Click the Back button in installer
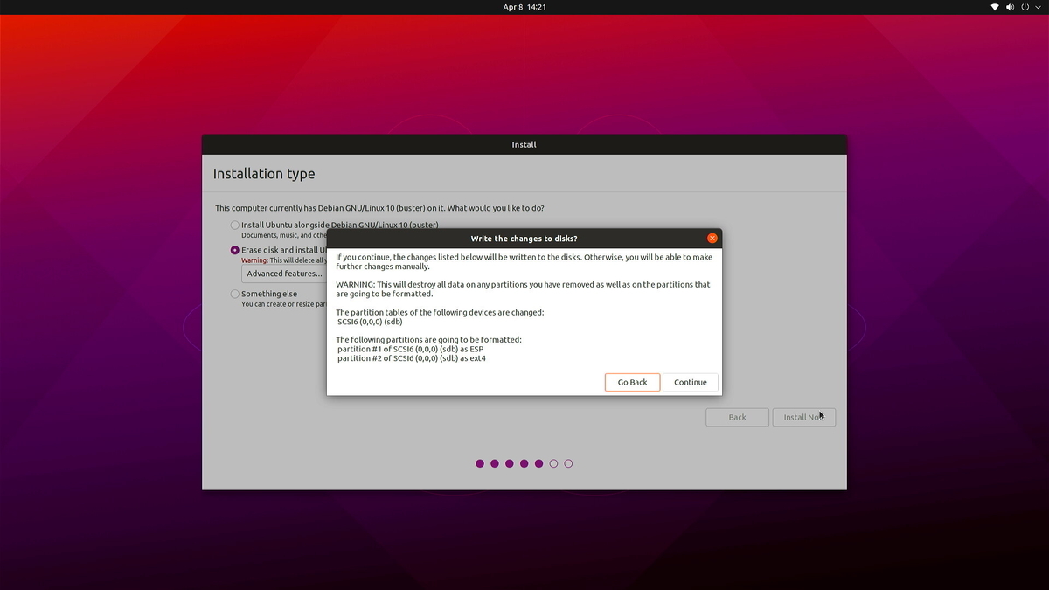1049x590 pixels. click(738, 417)
